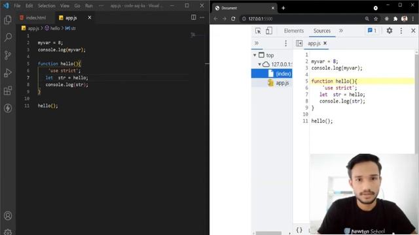
Task: Open the View menu
Action: (x=65, y=6)
